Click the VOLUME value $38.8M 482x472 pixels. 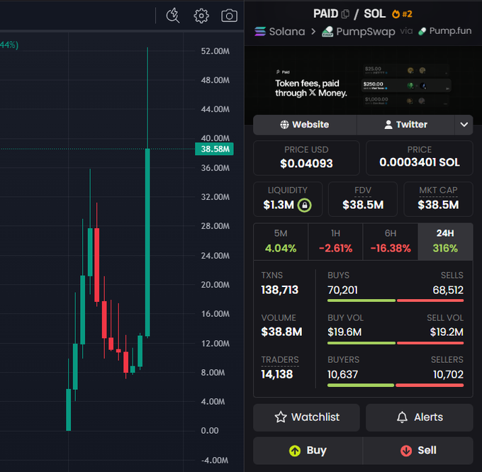281,332
